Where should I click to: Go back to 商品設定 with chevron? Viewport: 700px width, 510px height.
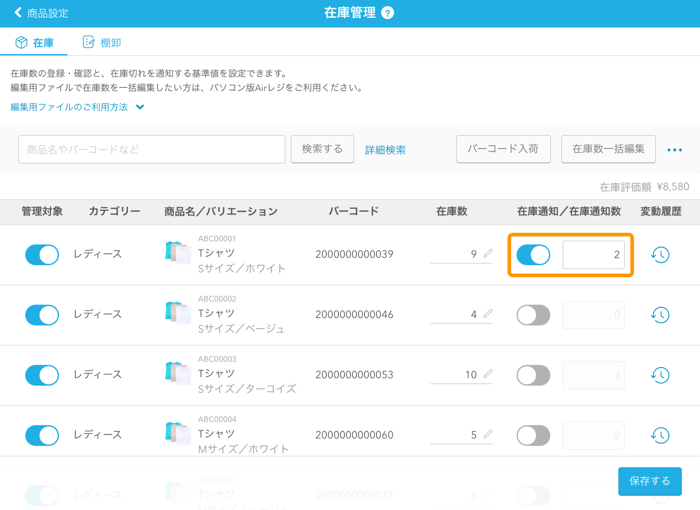pos(41,13)
